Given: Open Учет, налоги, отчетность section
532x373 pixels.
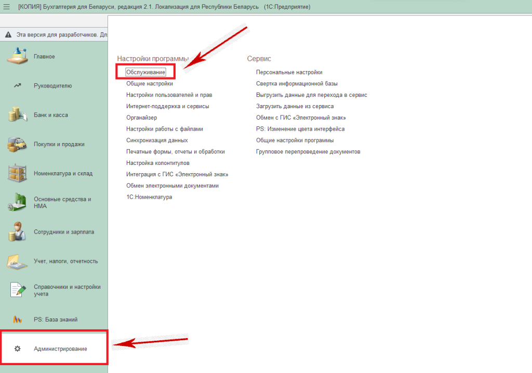Looking at the screenshot, I should tap(65, 261).
